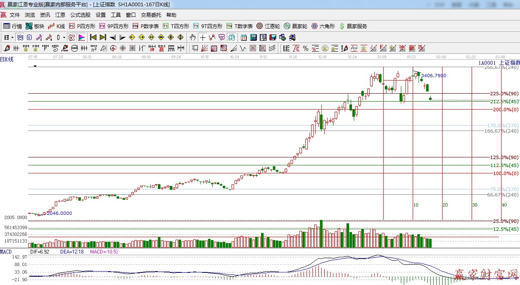Toggle the pressed flag chart button
520x285 pixels.
82,37
